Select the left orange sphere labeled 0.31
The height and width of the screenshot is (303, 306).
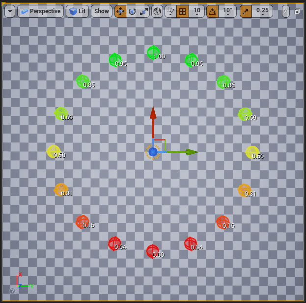pos(61,190)
